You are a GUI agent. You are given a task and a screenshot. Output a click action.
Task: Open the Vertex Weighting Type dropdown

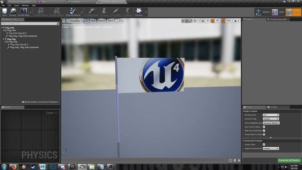click(271, 123)
